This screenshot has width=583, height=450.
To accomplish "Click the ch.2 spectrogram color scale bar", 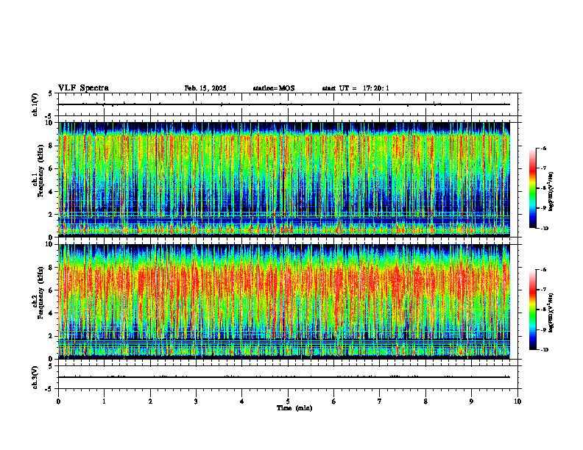I will point(532,310).
